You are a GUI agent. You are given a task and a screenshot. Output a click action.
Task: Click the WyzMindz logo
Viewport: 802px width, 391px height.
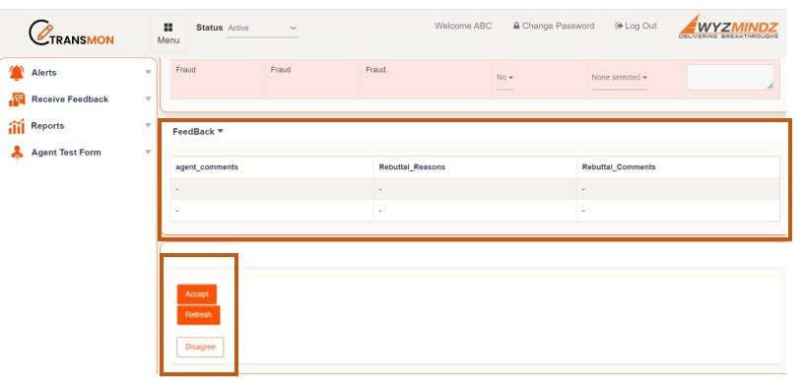pos(729,27)
